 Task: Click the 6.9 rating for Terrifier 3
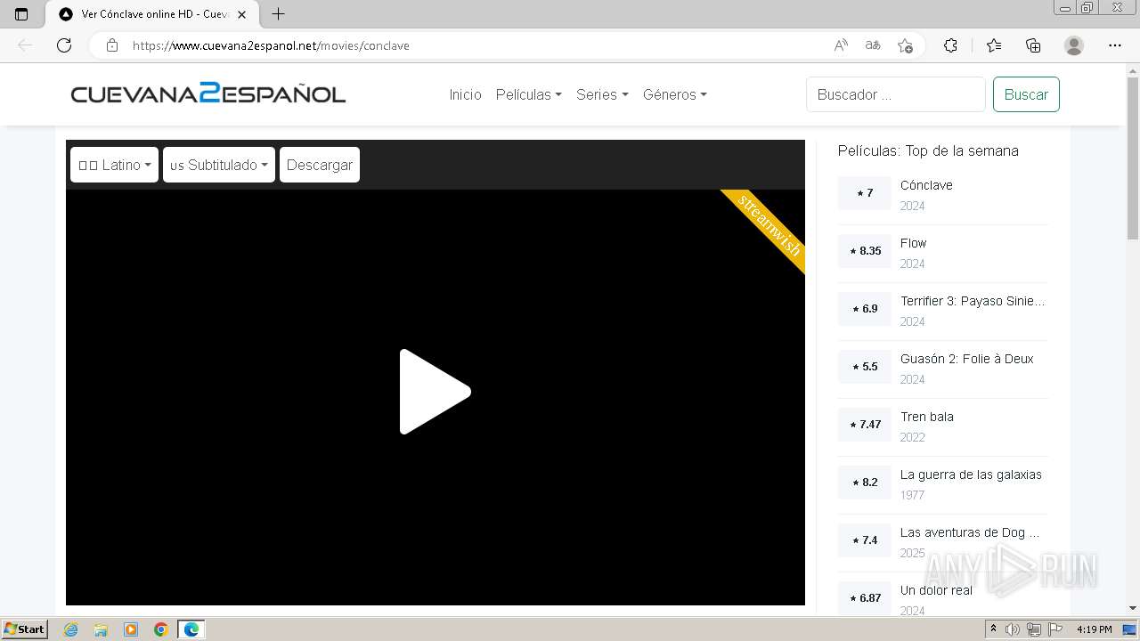864,309
